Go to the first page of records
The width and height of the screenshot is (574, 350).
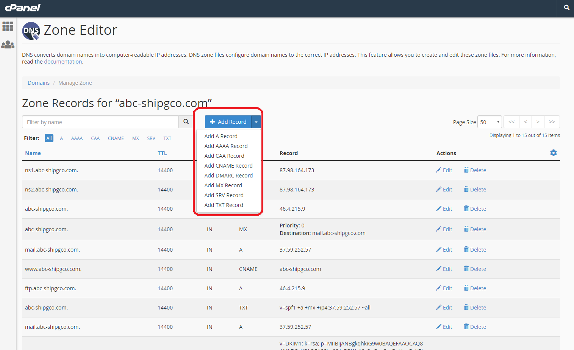(x=511, y=122)
